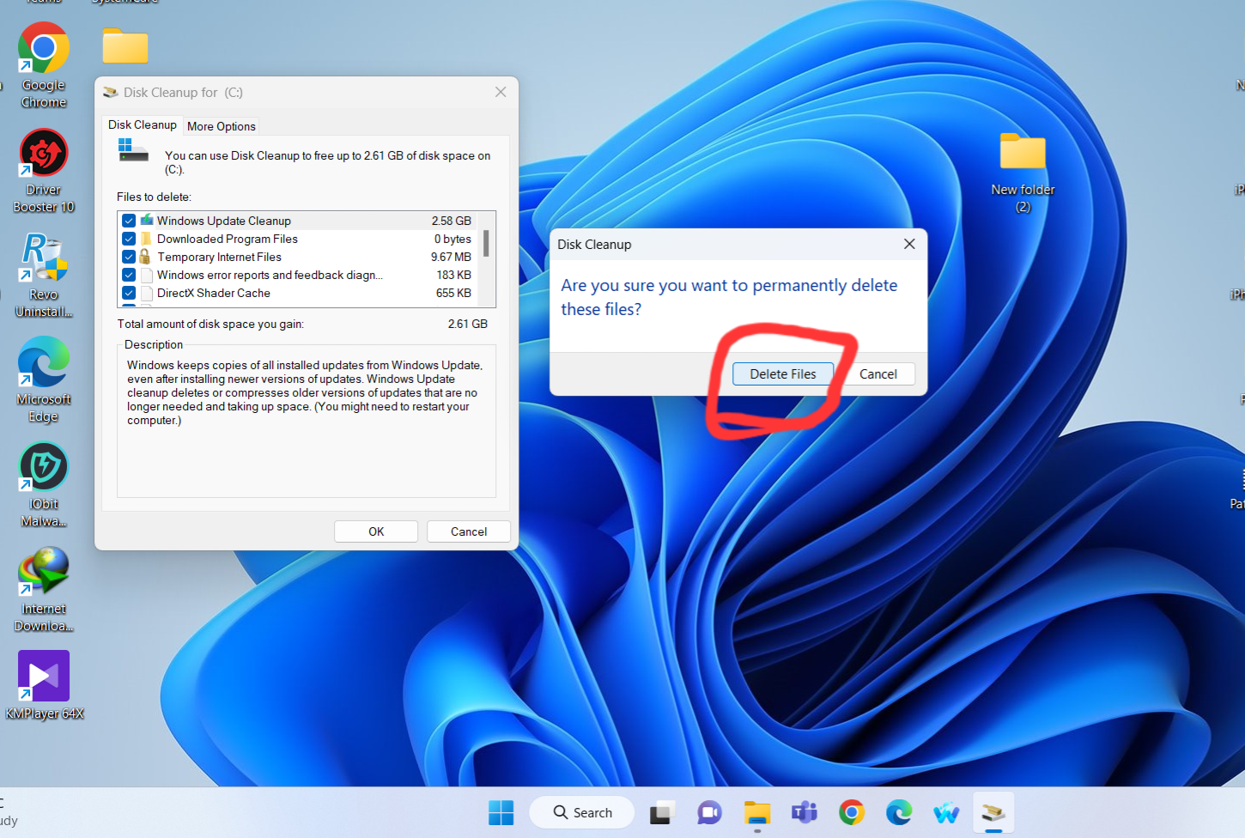Select the Driver Booster 10 desktop icon
Screen dimensions: 1245x838
(44, 155)
